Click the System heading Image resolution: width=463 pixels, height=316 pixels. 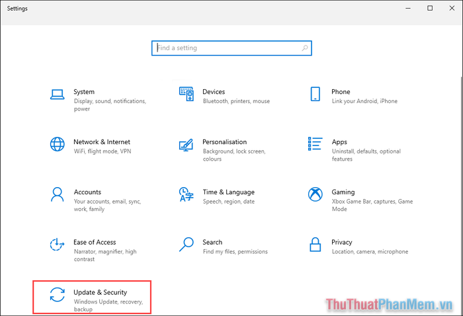tap(84, 92)
